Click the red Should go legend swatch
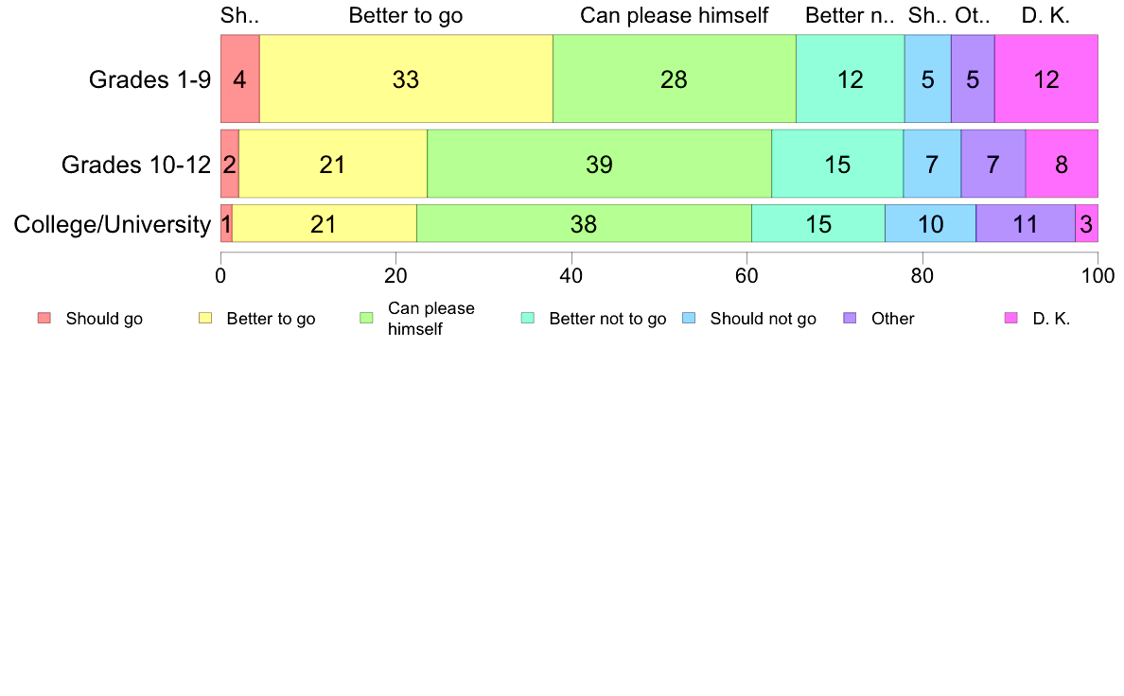Viewport: 1124px width, 696px height. [44, 319]
